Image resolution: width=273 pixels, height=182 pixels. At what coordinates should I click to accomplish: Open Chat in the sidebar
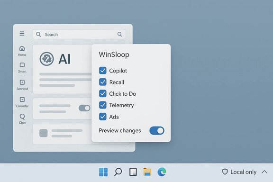click(x=22, y=119)
